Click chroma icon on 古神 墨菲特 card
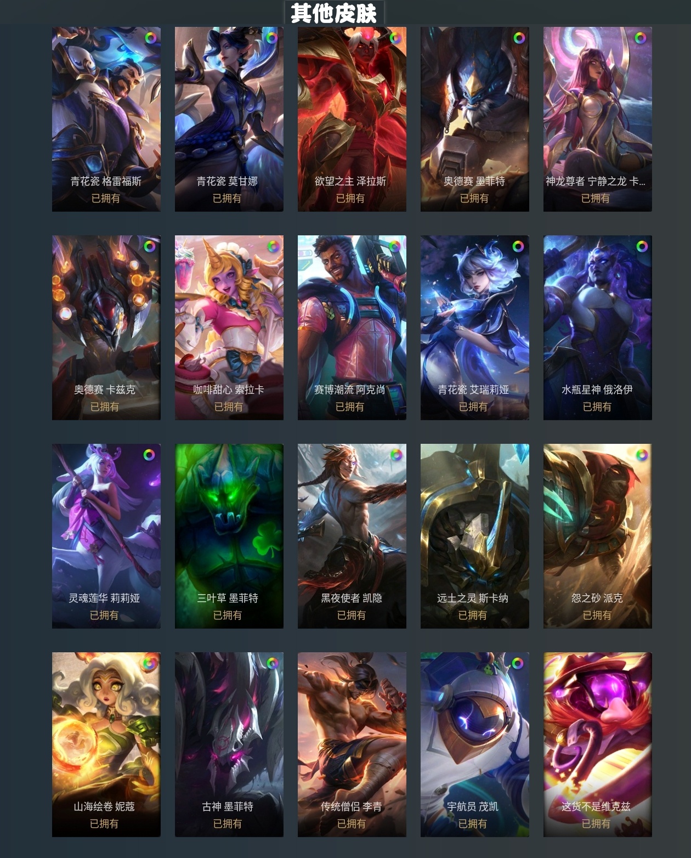Image resolution: width=691 pixels, height=858 pixels. (273, 663)
